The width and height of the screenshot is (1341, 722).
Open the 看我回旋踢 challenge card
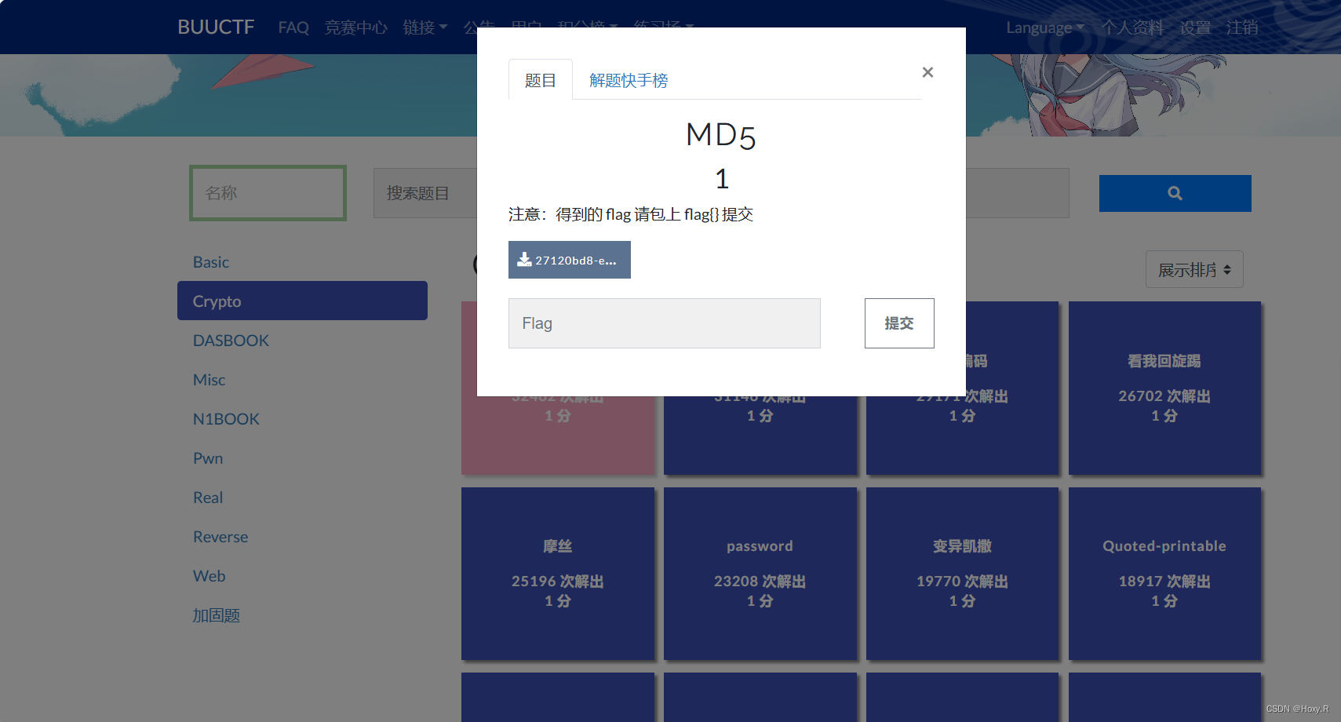tap(1165, 388)
